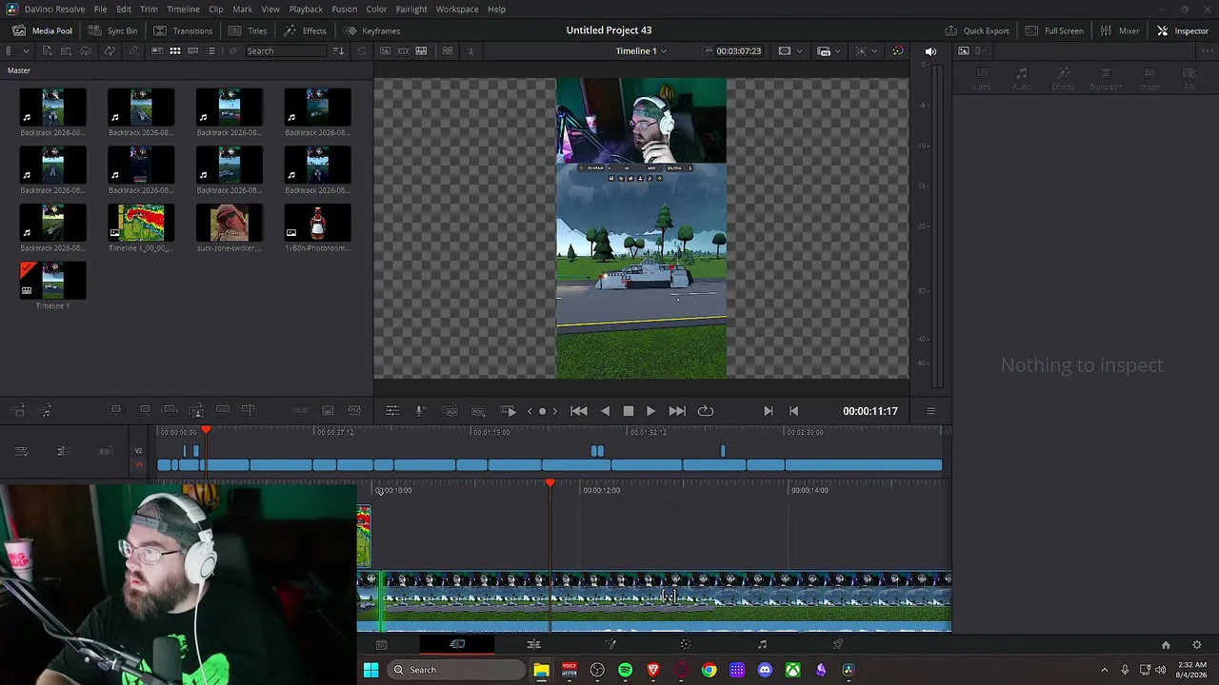
Task: Open the viewer options menu
Action: click(930, 411)
